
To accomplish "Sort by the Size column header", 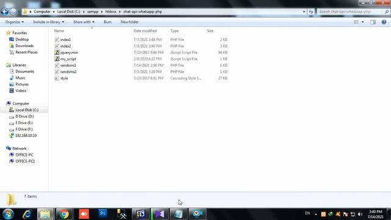I will click(210, 31).
